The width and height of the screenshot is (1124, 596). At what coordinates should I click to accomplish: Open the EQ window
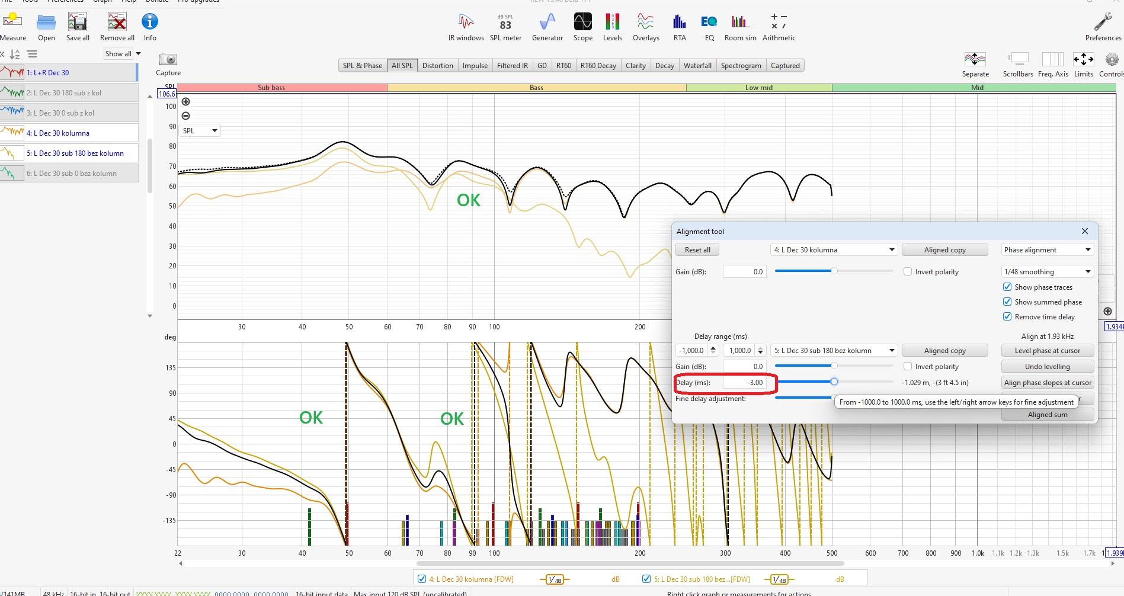709,27
